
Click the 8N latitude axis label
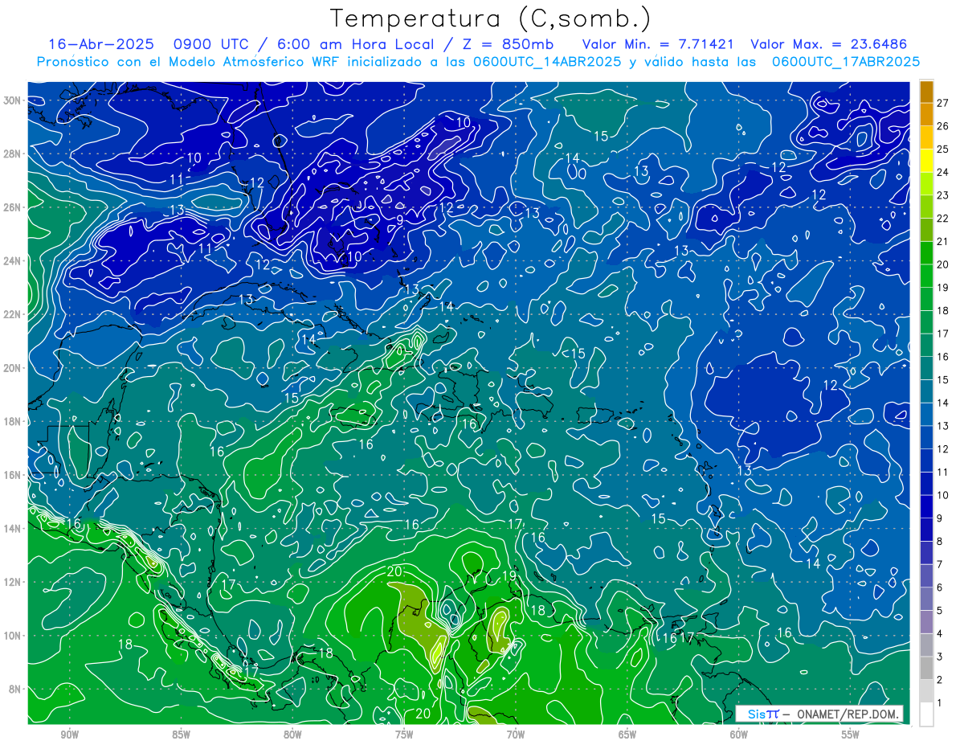16,689
